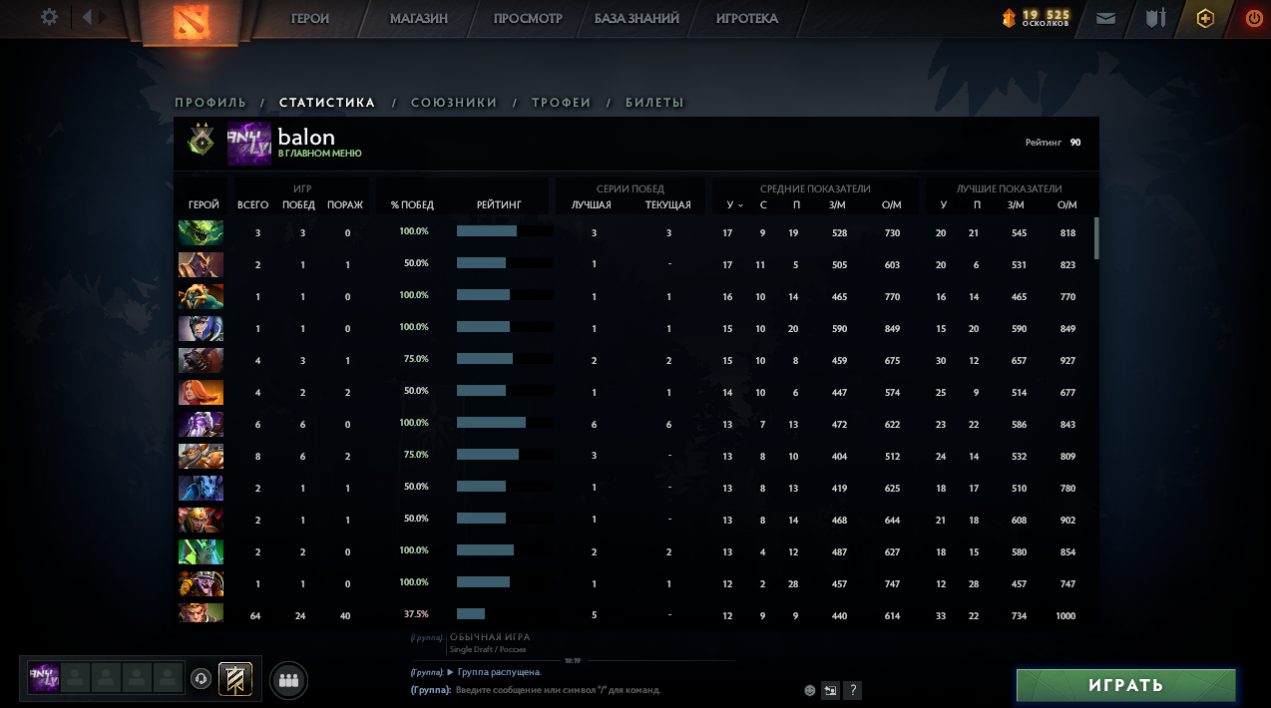Select hero portrait in the 459 З/М row

pyautogui.click(x=201, y=360)
